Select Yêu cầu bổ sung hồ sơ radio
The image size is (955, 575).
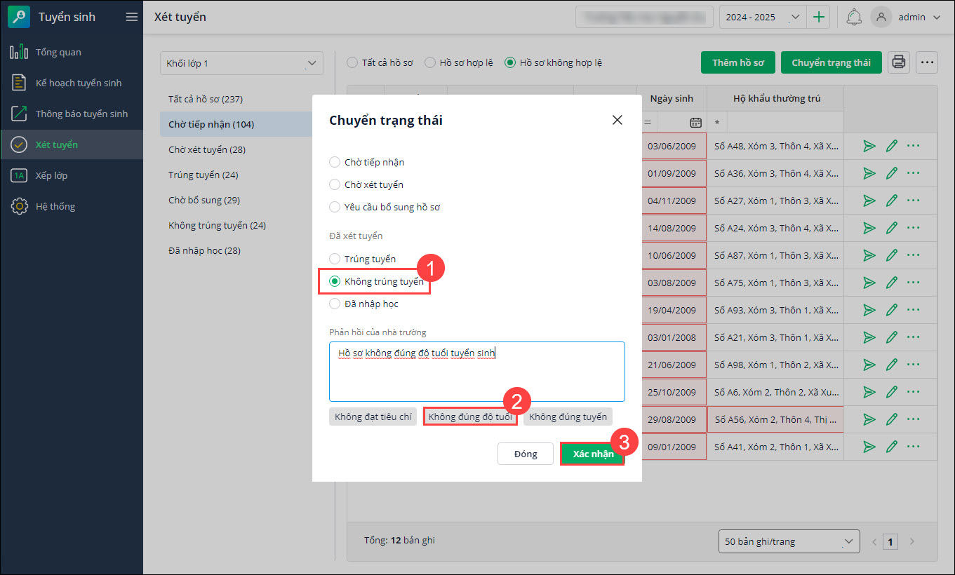[335, 207]
